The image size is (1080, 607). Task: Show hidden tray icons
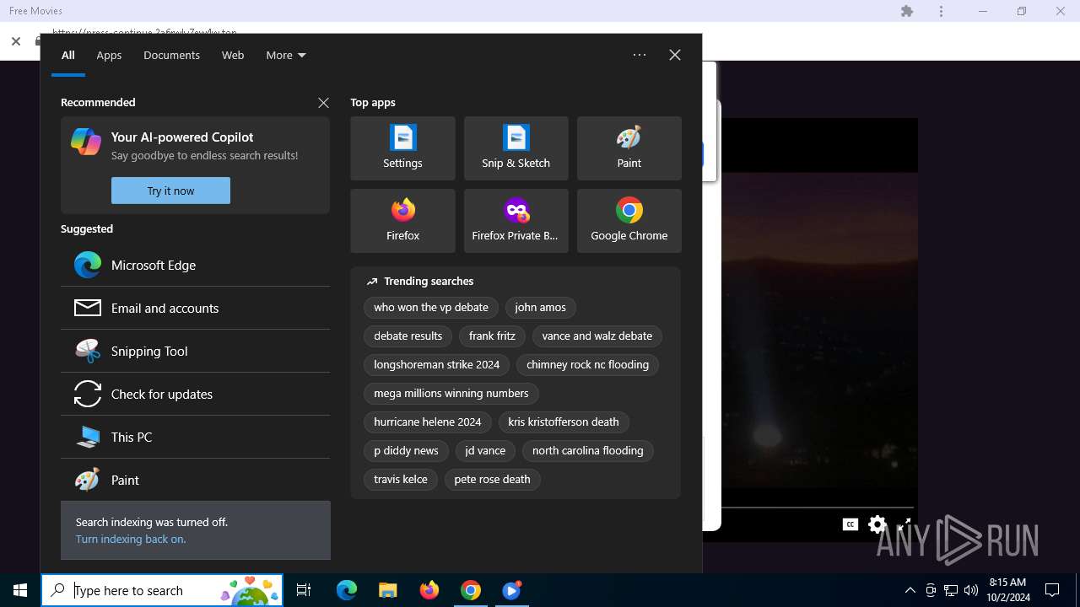point(910,590)
